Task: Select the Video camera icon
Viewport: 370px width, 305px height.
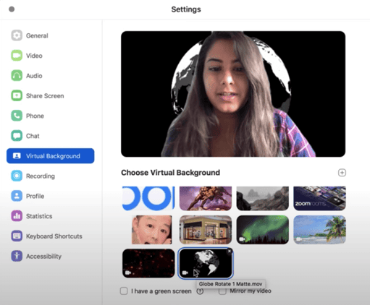Action: pyautogui.click(x=17, y=56)
